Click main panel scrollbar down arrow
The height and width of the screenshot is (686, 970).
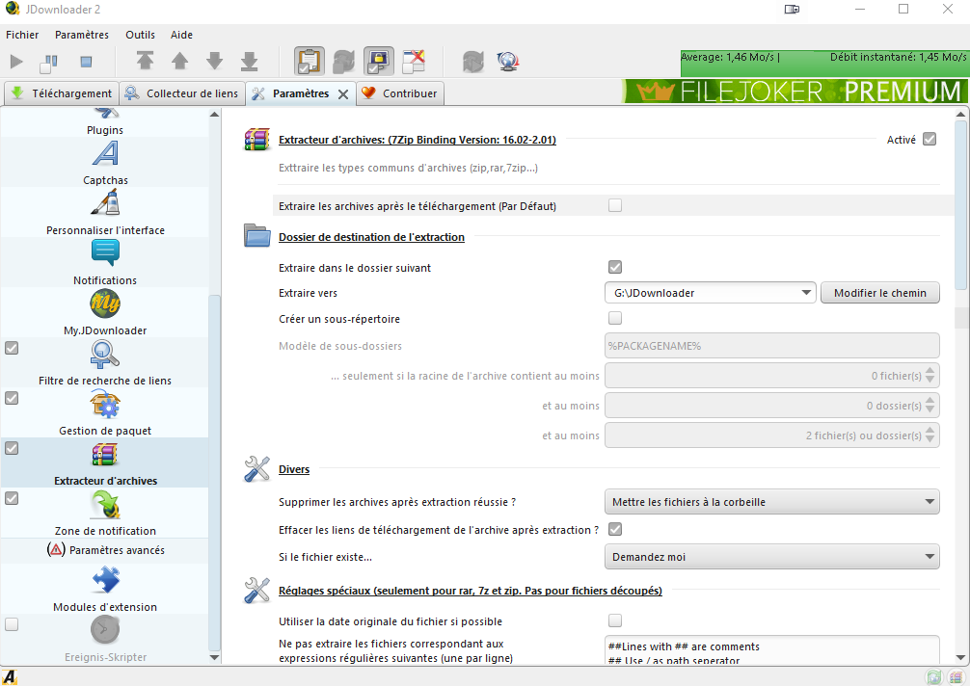960,657
